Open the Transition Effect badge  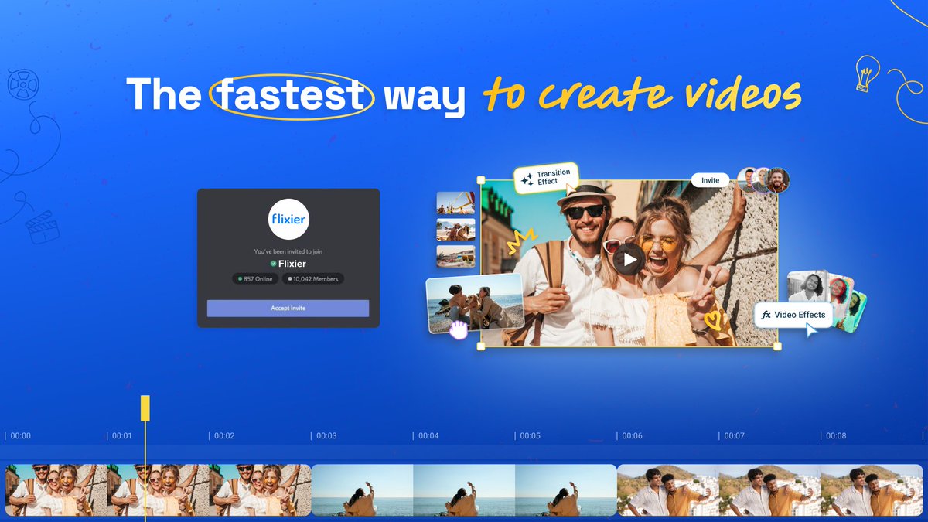point(546,177)
